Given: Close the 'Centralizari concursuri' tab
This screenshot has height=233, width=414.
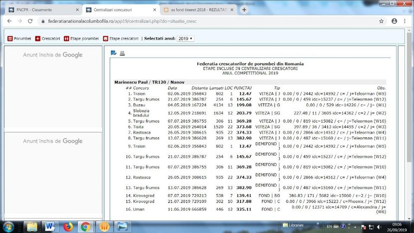Looking at the screenshot, I should [154, 9].
